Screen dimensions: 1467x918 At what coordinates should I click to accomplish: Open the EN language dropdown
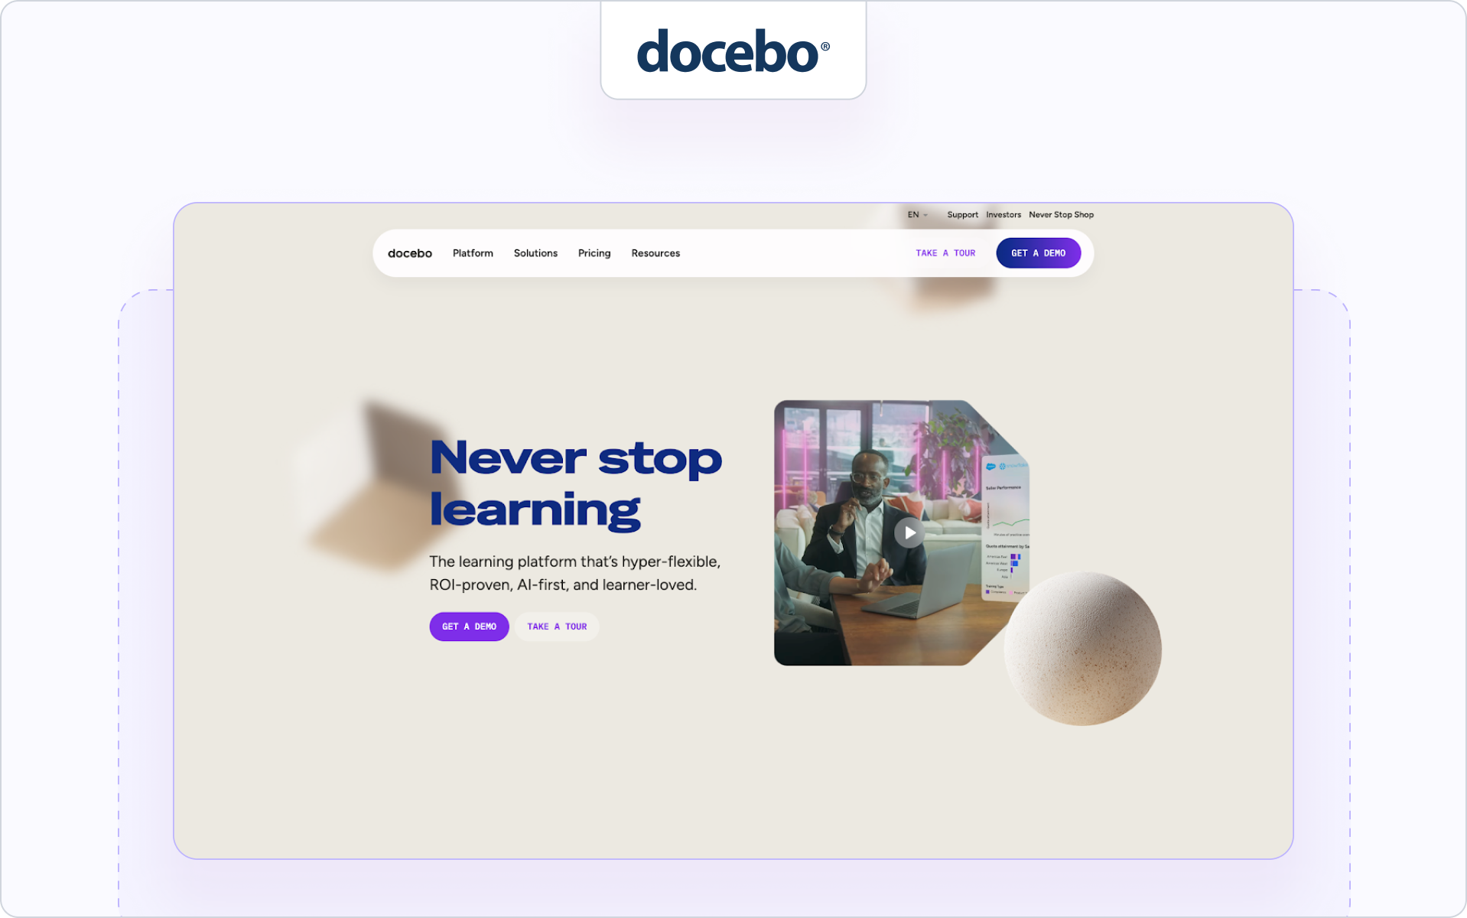tap(917, 215)
